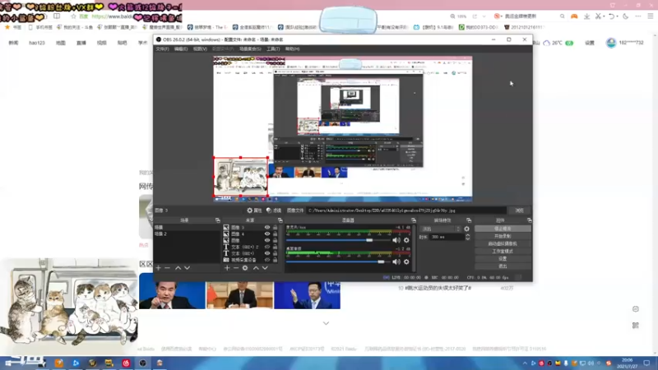This screenshot has height=370, width=658.
Task: Toggle lock on source 图像 3
Action: 276,228
